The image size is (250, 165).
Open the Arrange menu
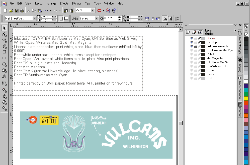51,3
